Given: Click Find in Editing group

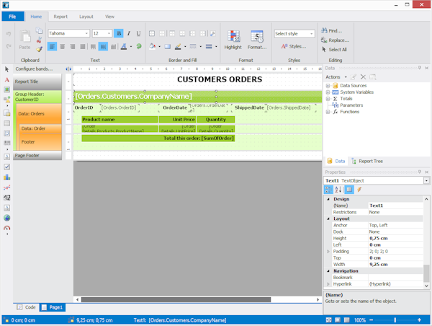Looking at the screenshot, I should (332, 30).
